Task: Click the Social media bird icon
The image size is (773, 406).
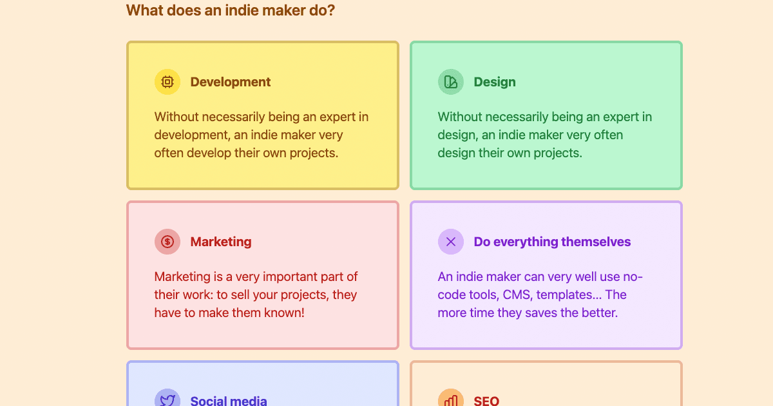Action: 167,400
